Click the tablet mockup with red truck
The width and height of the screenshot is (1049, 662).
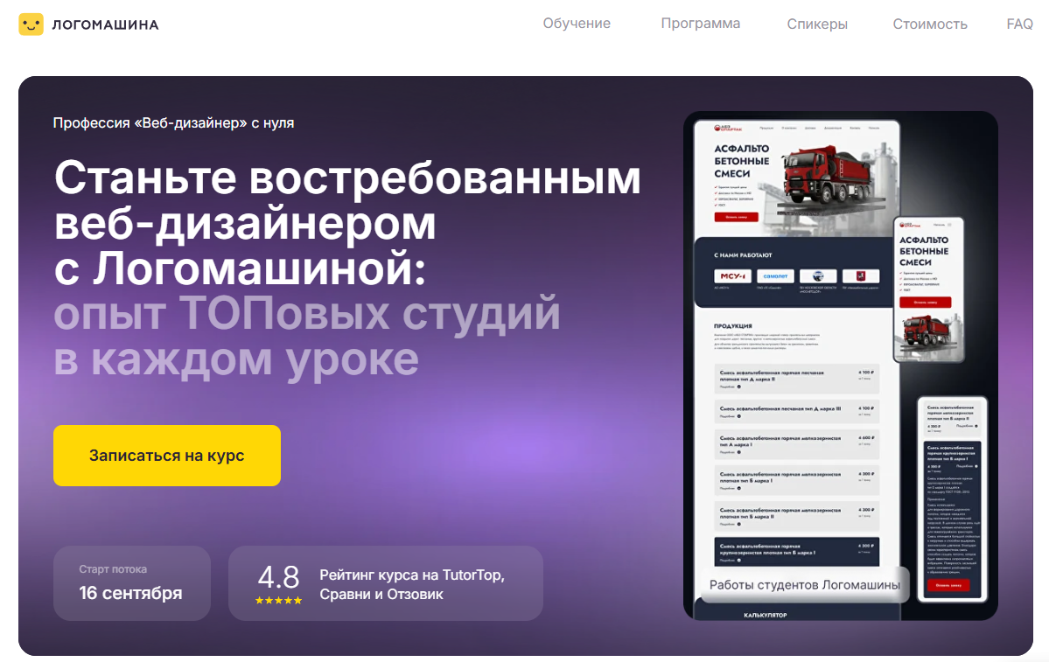[928, 289]
